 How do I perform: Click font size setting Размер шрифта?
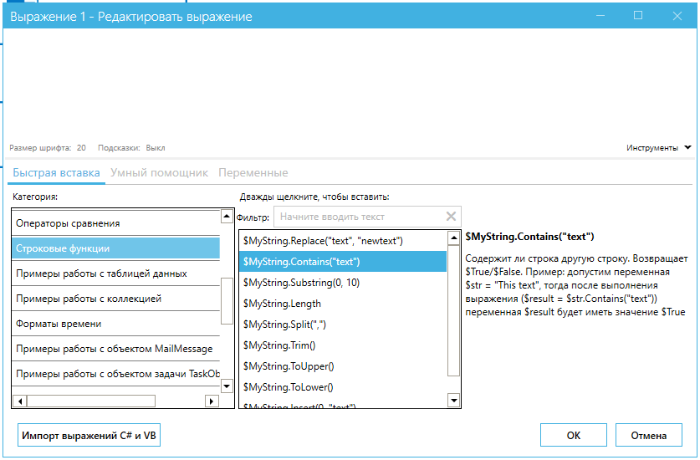tap(48, 148)
